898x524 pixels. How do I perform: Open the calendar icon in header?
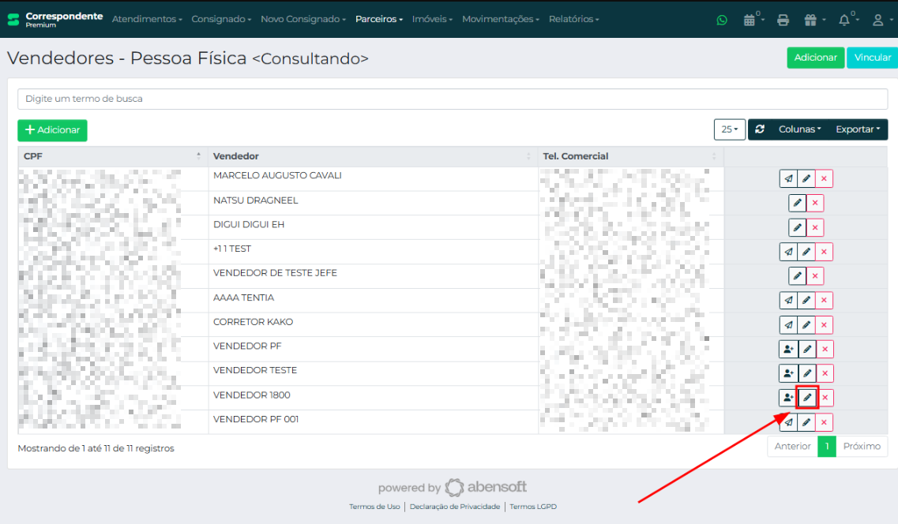750,20
